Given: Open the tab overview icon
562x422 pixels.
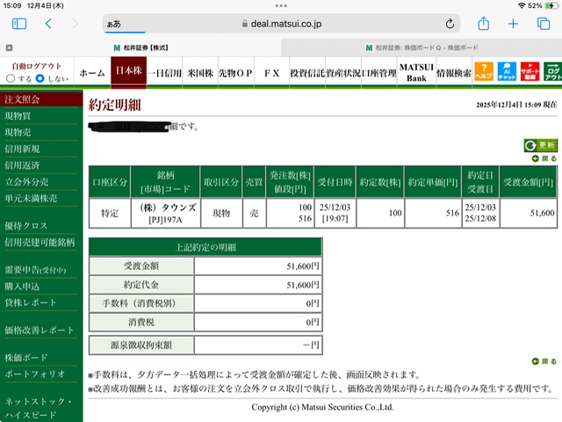Looking at the screenshot, I should pos(544,24).
